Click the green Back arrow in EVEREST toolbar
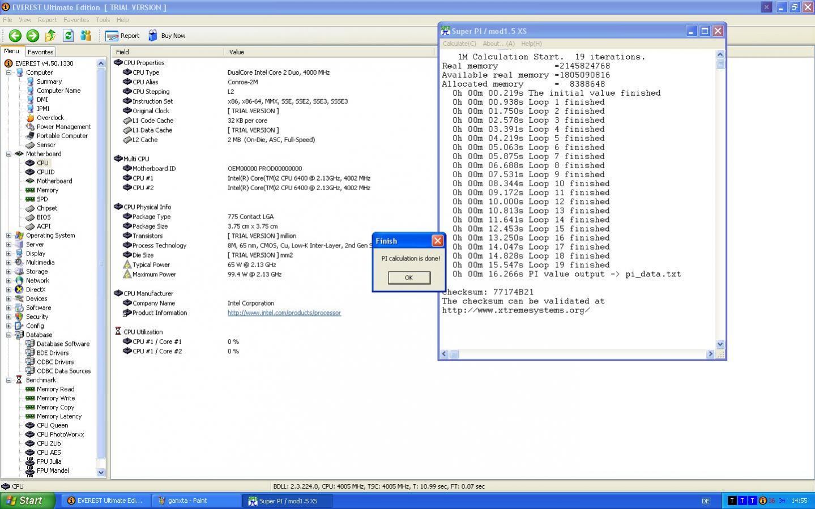The width and height of the screenshot is (815, 509). click(x=15, y=36)
